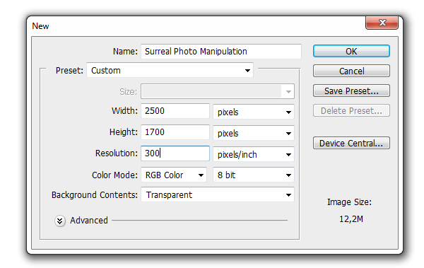Screen dimensions: 424x268
Task: Open the Save Preset dialog
Action: (351, 91)
